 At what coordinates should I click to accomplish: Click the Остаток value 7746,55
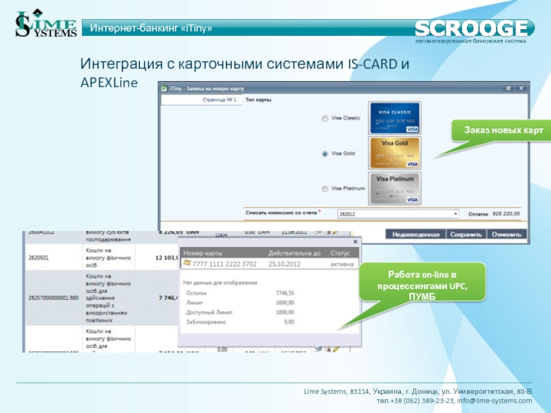click(285, 293)
